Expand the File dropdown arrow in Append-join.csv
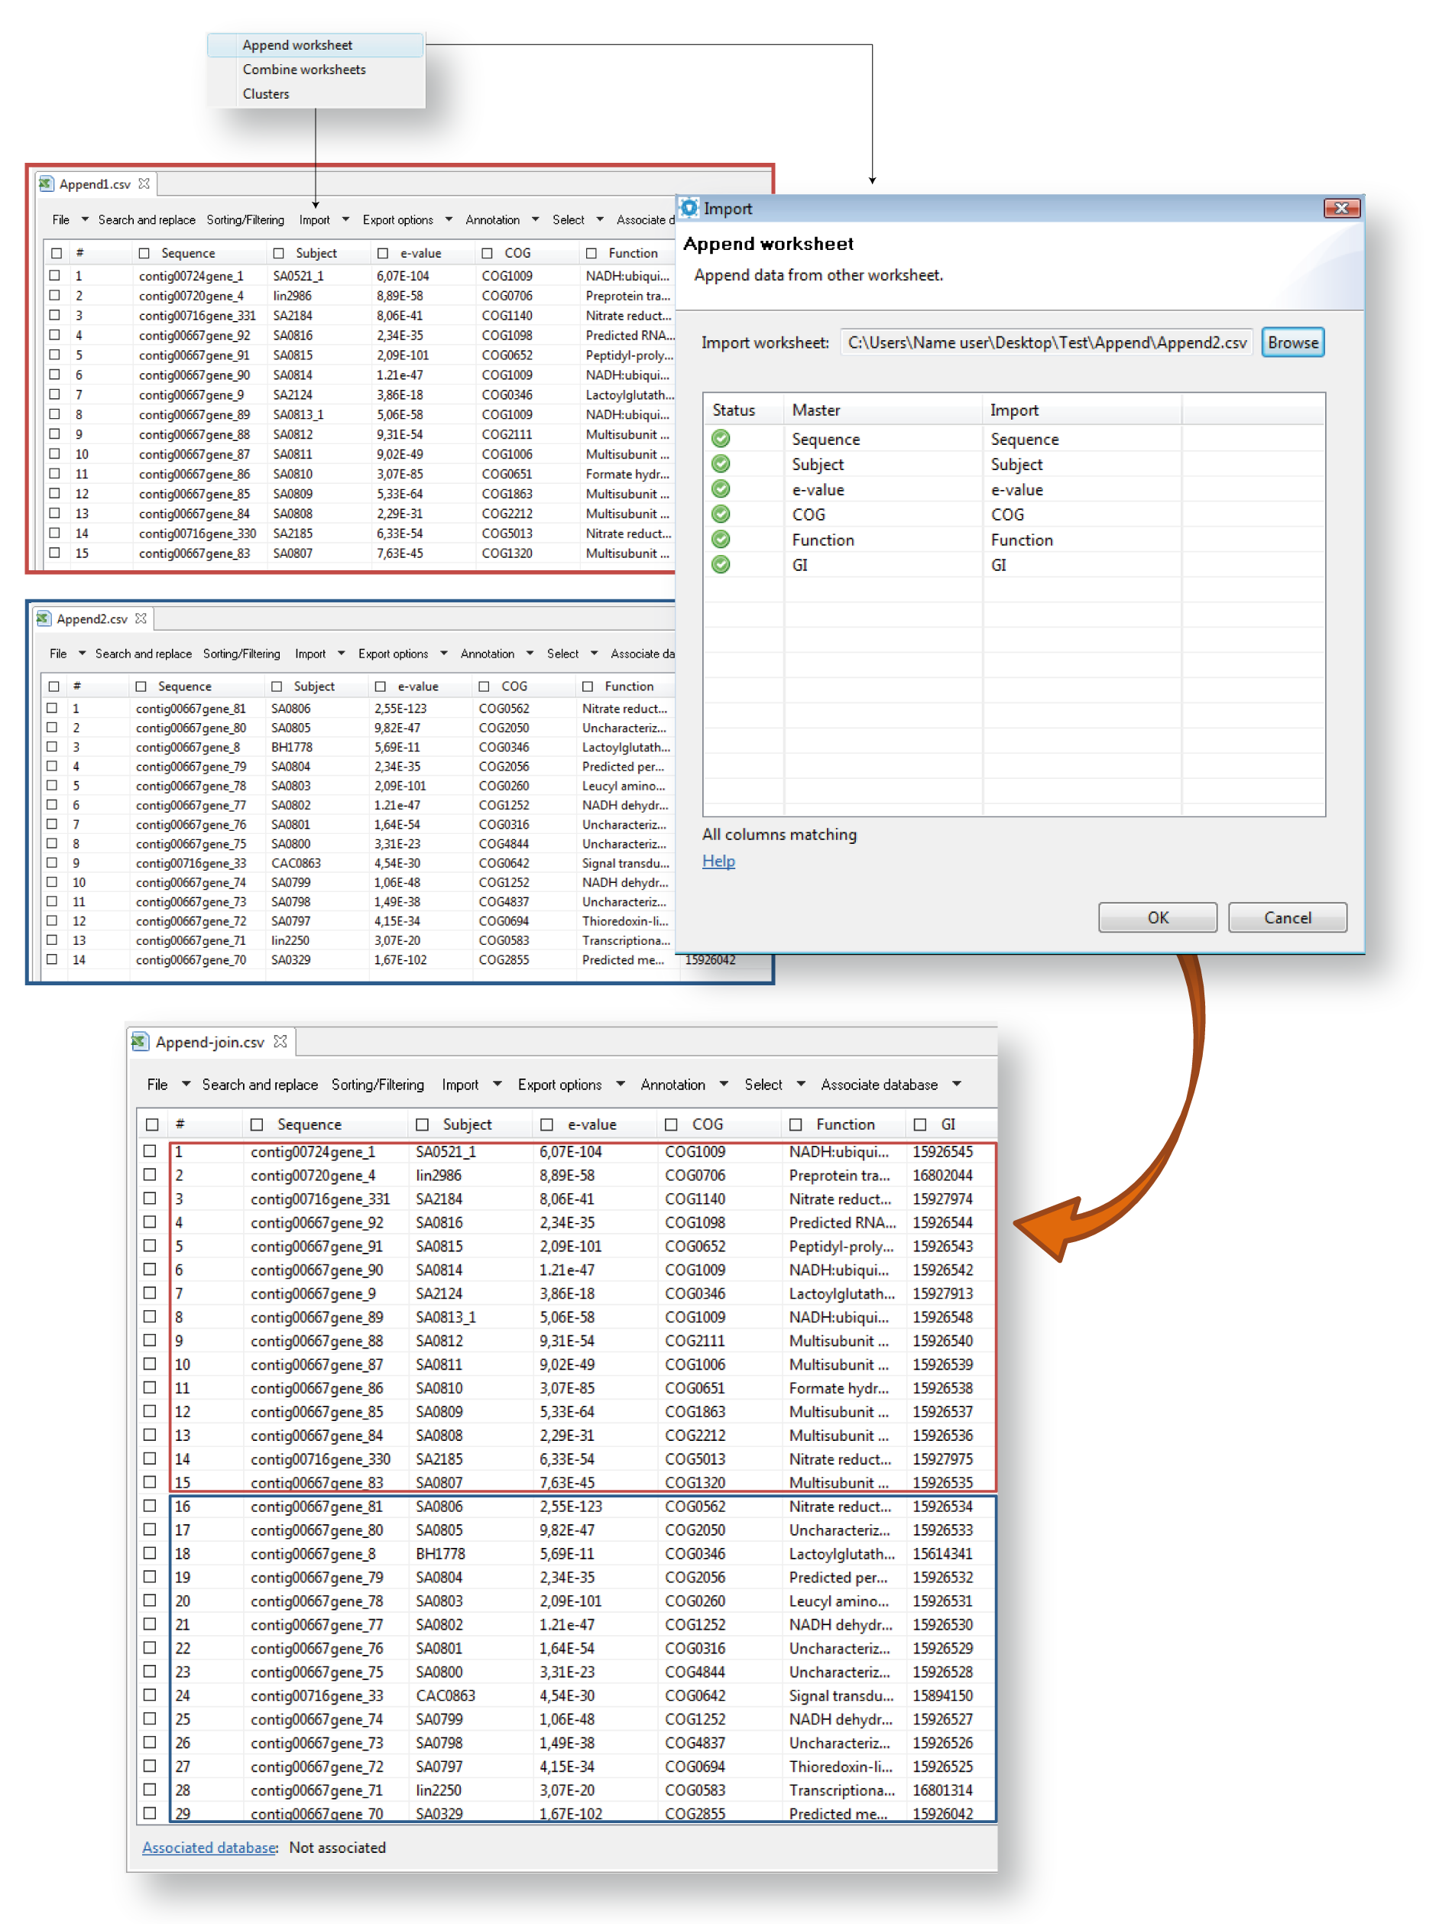 click(185, 1085)
